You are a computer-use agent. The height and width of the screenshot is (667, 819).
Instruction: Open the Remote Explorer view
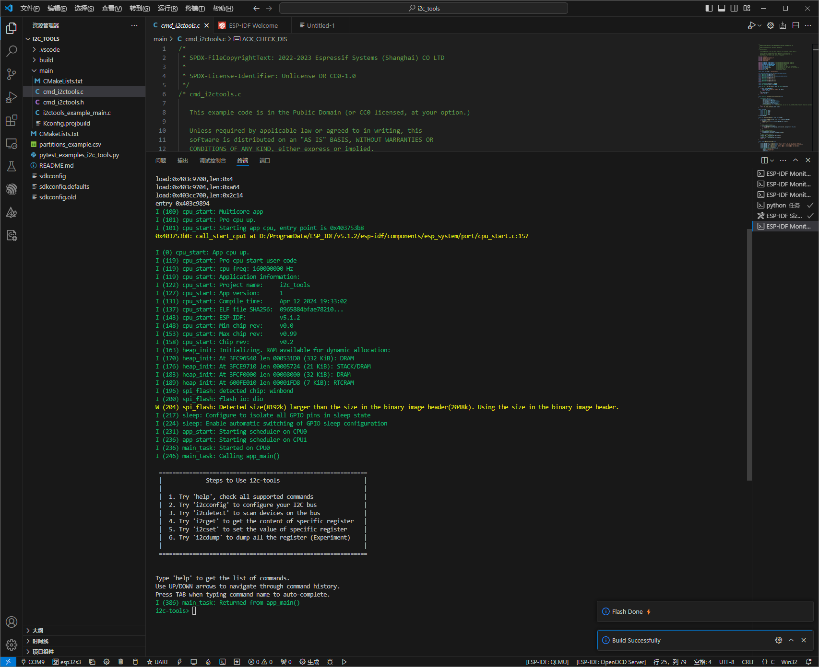[12, 143]
